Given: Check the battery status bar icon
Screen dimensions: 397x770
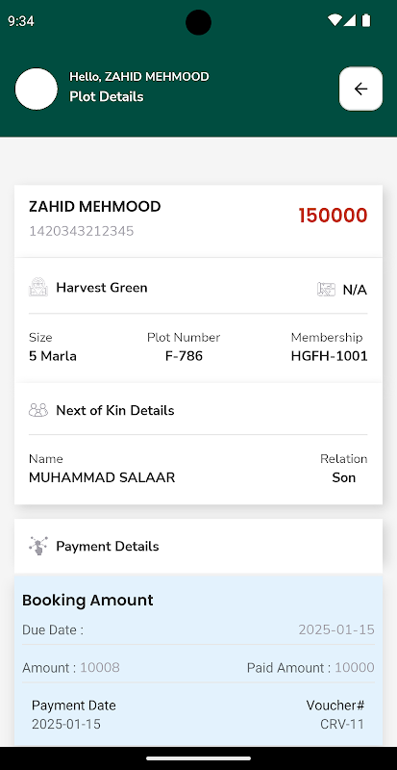Looking at the screenshot, I should click(x=366, y=20).
